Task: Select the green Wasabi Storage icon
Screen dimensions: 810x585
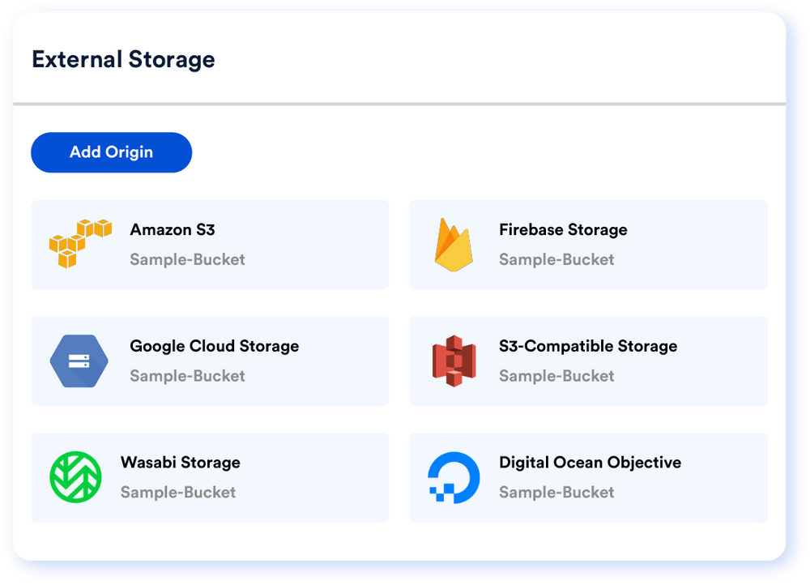Action: tap(75, 477)
